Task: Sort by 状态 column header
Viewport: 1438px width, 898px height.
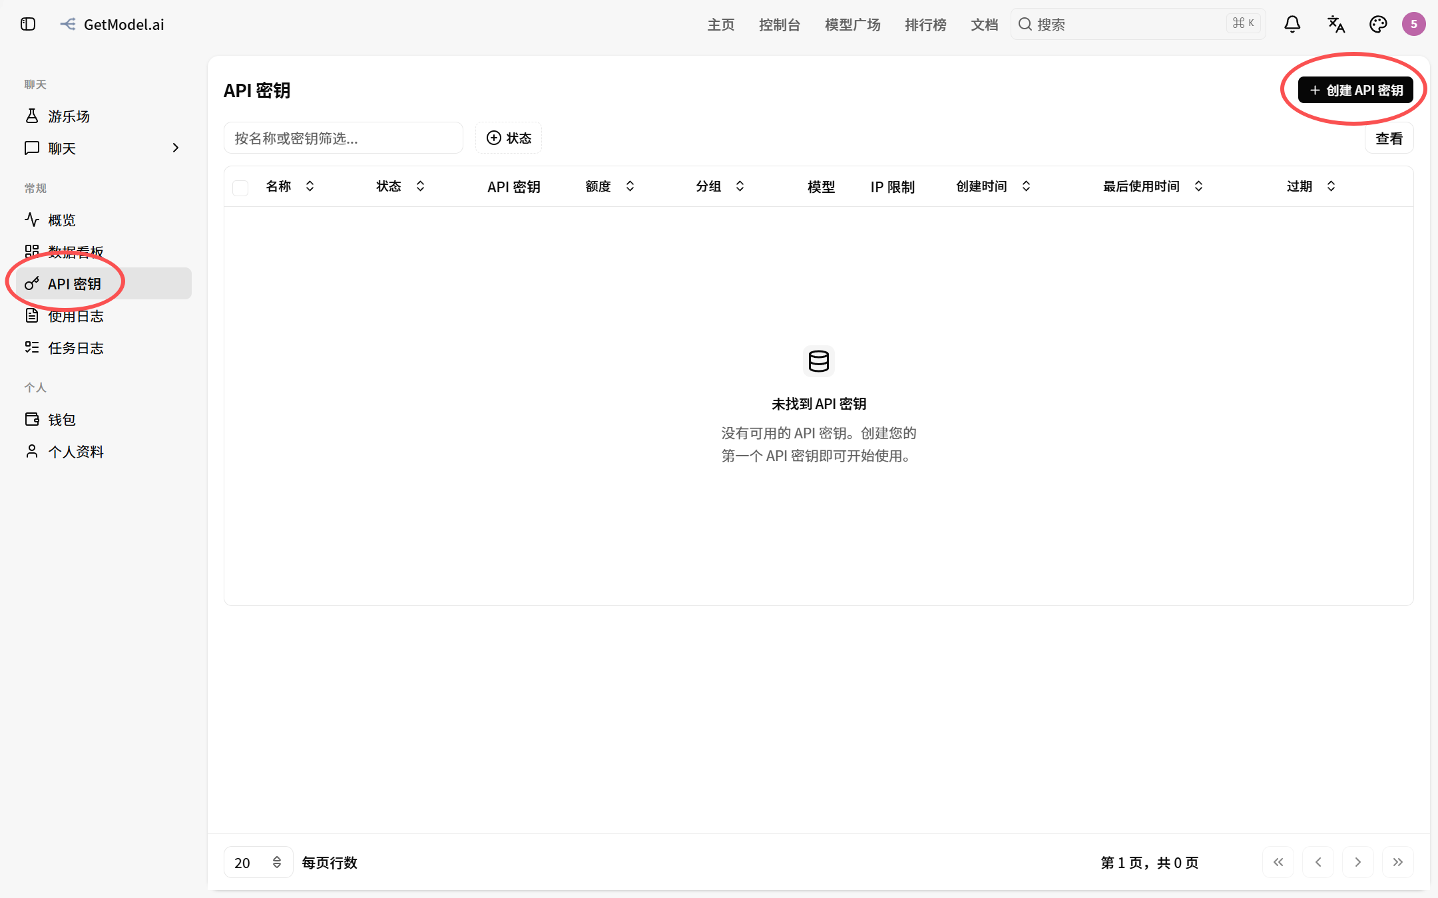Action: pyautogui.click(x=400, y=186)
